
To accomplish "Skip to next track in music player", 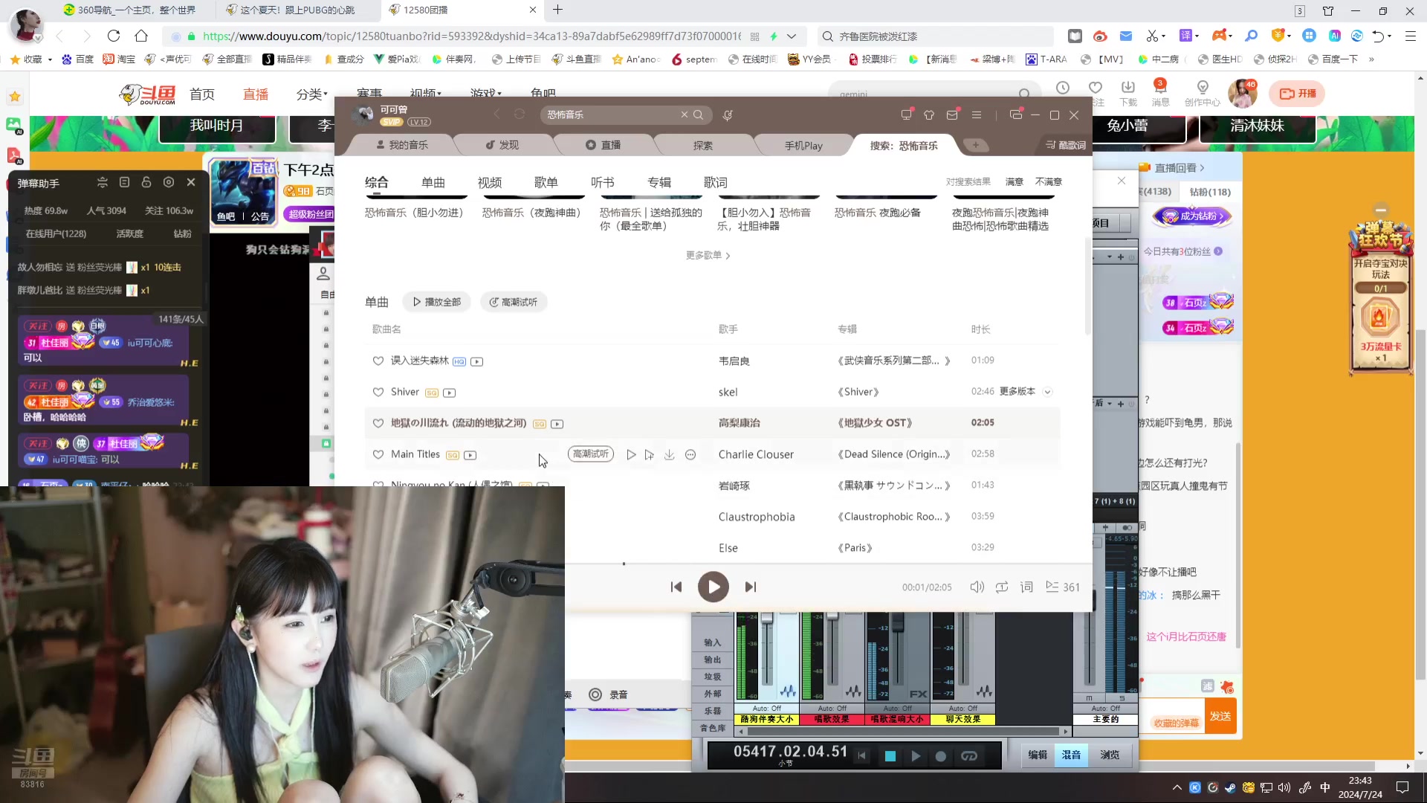I will click(x=751, y=587).
